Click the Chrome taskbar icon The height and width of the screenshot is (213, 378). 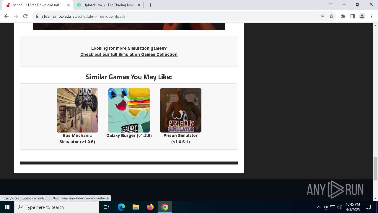(165, 207)
